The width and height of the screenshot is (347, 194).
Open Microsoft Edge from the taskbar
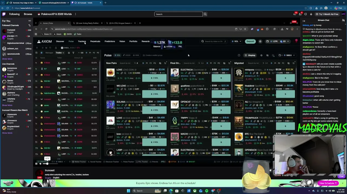171,191
